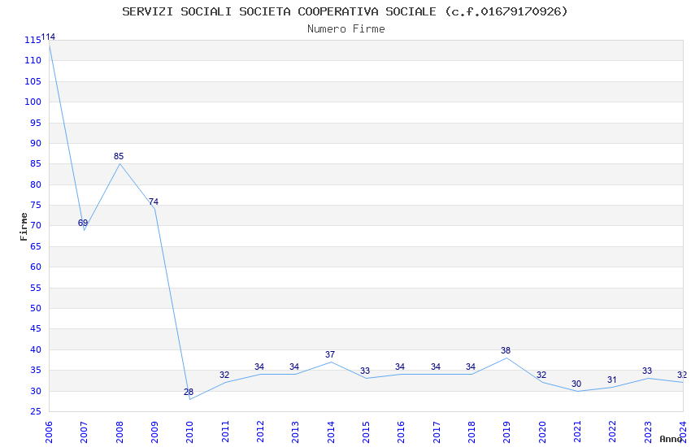Click the x-axis year label 2015
Viewport: 691px width, 447px height.
click(x=366, y=432)
